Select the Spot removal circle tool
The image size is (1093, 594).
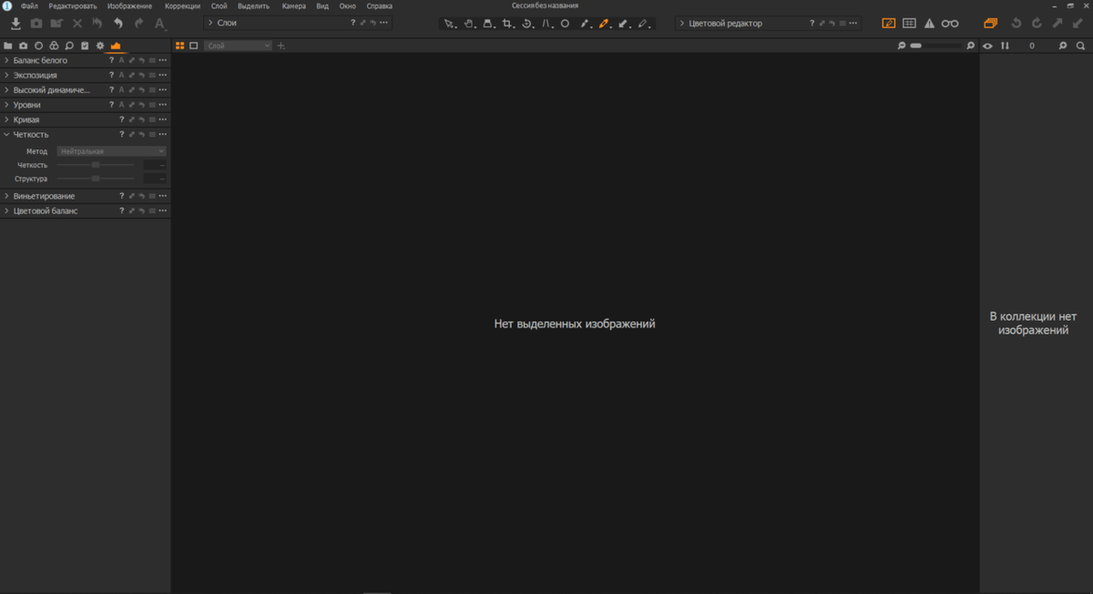(565, 23)
